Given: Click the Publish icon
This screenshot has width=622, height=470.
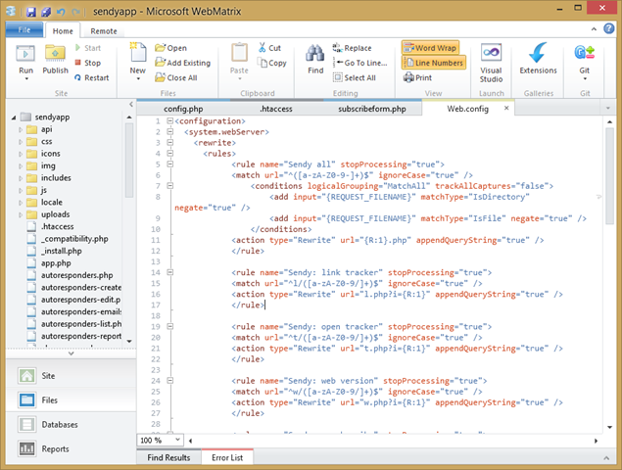Looking at the screenshot, I should click(55, 54).
